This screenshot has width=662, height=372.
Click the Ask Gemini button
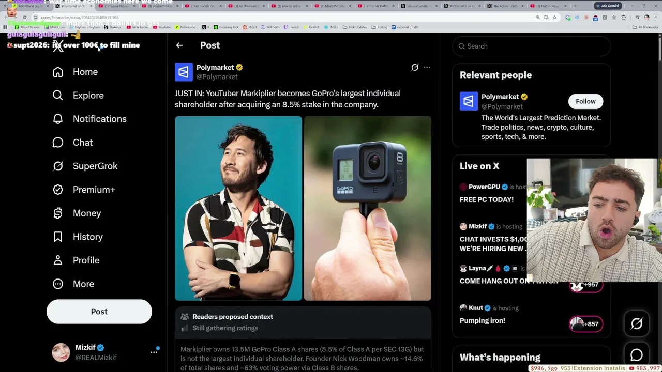[608, 6]
